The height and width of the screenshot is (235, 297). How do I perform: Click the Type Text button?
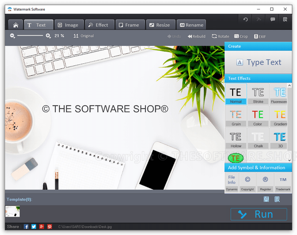tap(258, 62)
